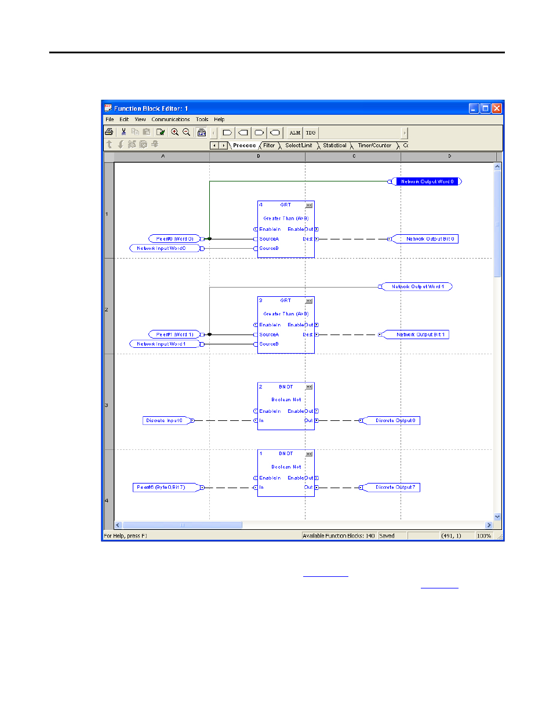
Task: Switch to the Process tab
Action: tap(244, 146)
